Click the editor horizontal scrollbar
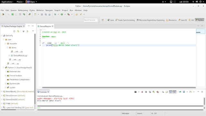This screenshot has width=206, height=116. coord(119,87)
